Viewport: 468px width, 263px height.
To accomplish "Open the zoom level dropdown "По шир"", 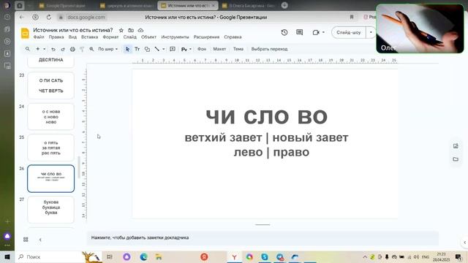I will [x=107, y=49].
